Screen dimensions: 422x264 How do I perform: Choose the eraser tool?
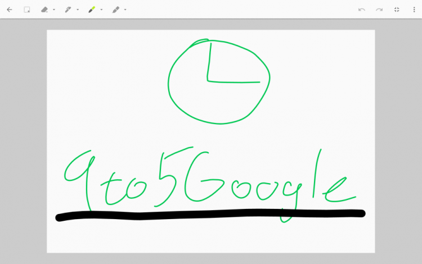(44, 10)
